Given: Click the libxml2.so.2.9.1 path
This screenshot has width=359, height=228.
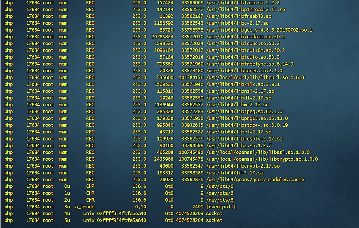Looking at the screenshot, I should (x=243, y=84).
